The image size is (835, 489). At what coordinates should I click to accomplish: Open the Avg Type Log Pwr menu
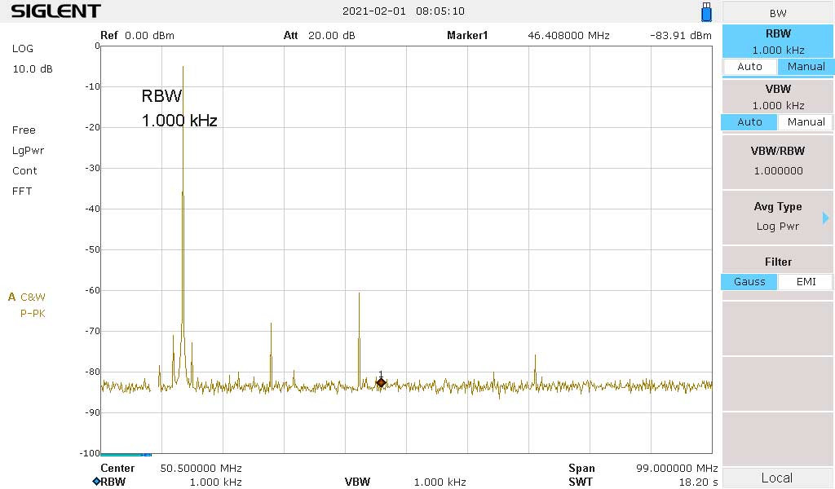[777, 217]
